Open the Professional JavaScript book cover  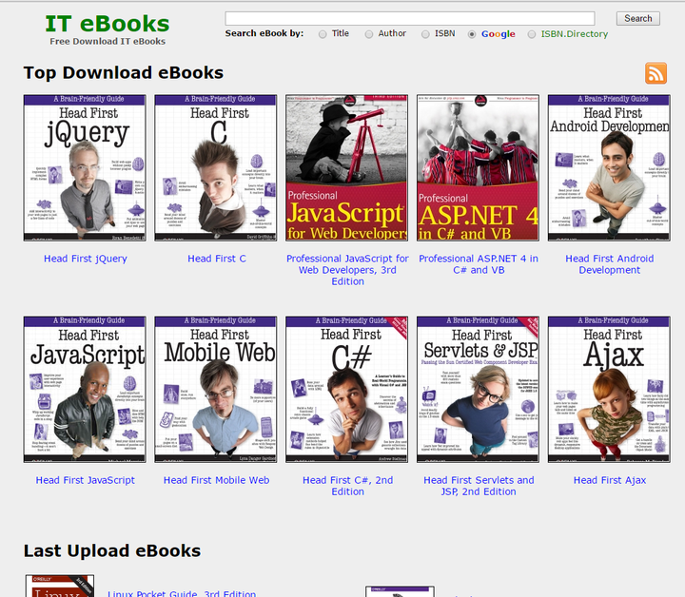[x=347, y=167]
